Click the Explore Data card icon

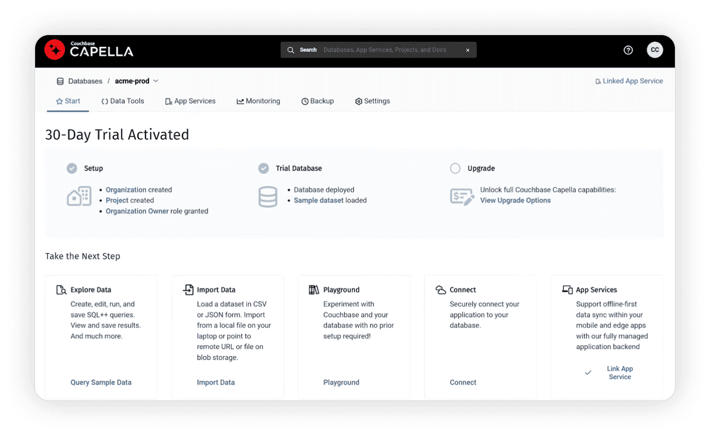tap(61, 290)
